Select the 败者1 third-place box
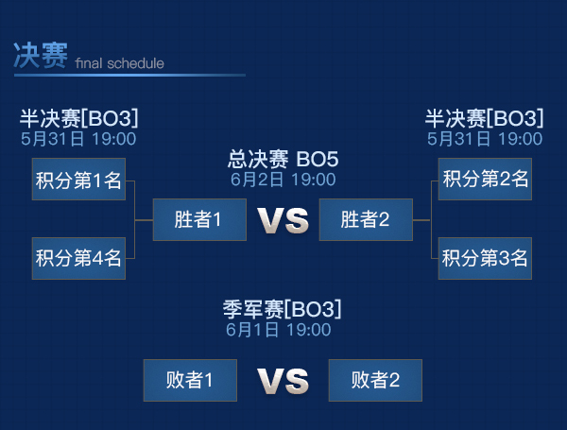This screenshot has height=430, width=567. (190, 380)
